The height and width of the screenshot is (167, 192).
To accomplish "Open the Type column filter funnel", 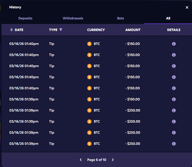I will click(61, 30).
